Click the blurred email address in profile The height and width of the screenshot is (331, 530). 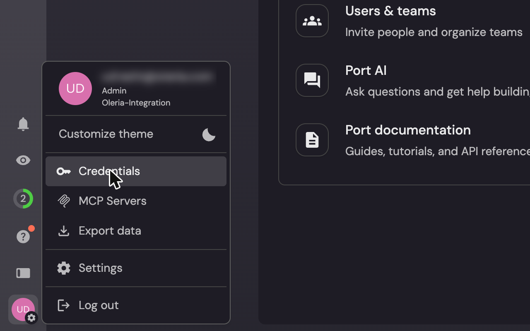coord(157,77)
